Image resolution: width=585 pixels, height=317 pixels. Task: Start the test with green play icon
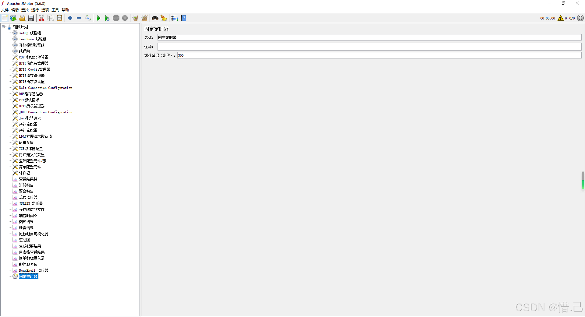click(98, 18)
